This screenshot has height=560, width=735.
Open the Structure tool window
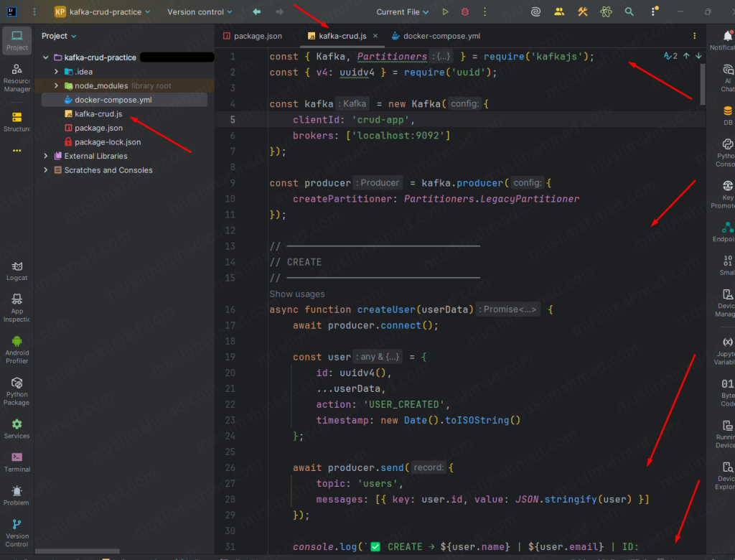click(17, 121)
